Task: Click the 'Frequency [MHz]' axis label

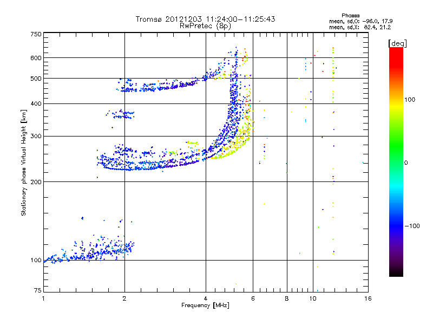Action: pyautogui.click(x=205, y=305)
